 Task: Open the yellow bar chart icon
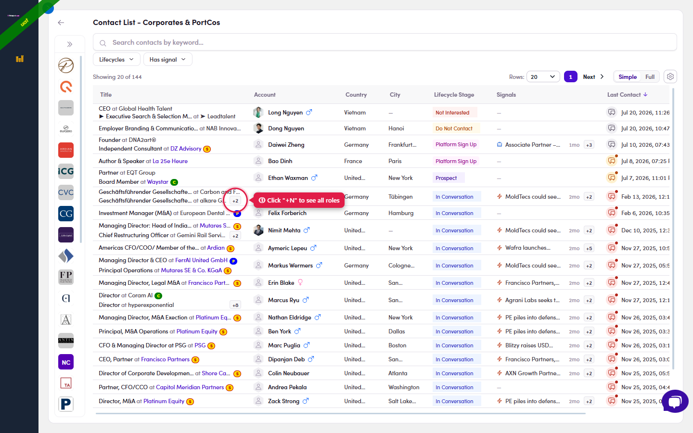point(20,59)
